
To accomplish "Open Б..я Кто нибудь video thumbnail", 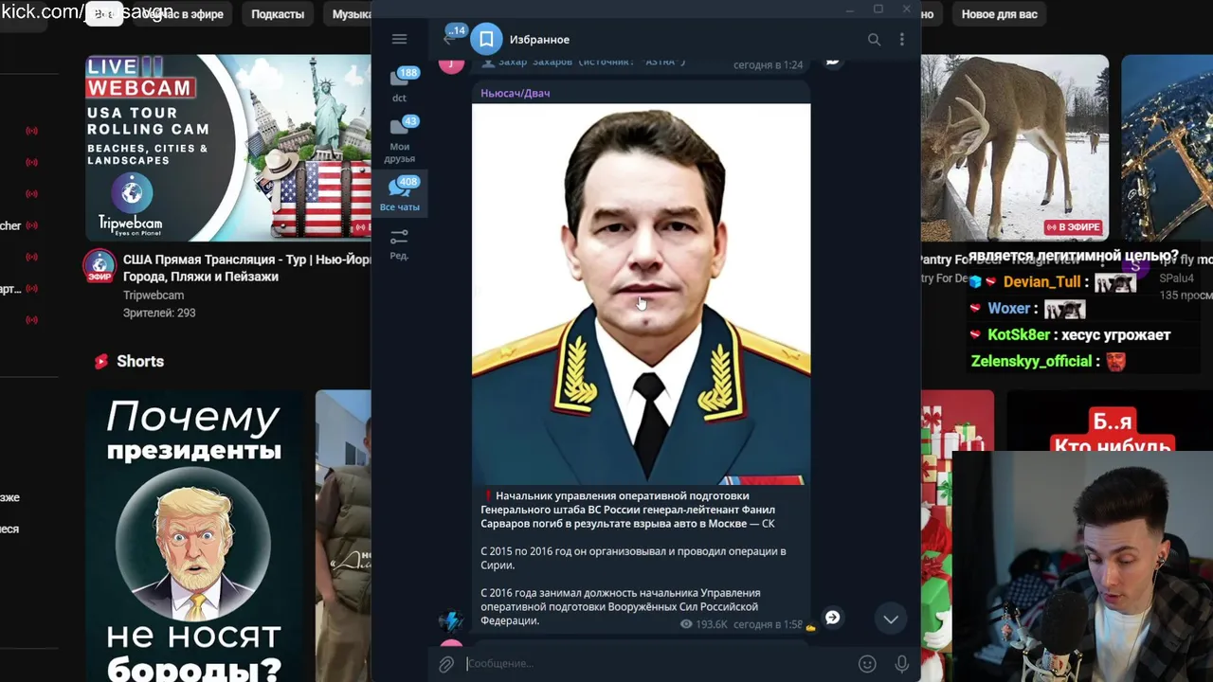I will point(1109,422).
